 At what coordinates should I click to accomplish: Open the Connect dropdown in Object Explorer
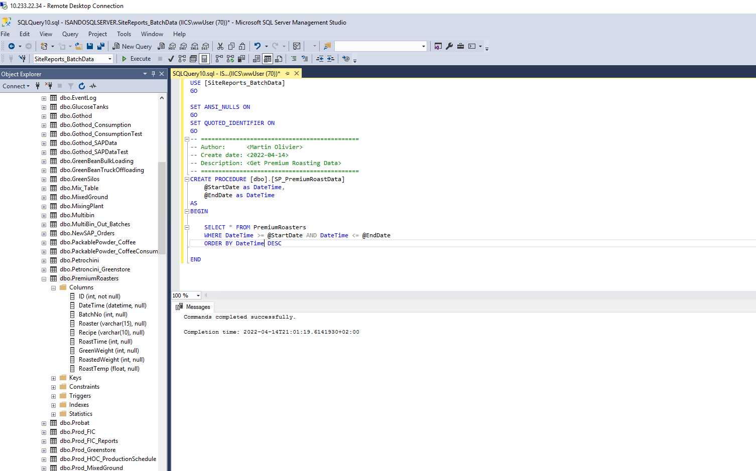click(x=16, y=86)
